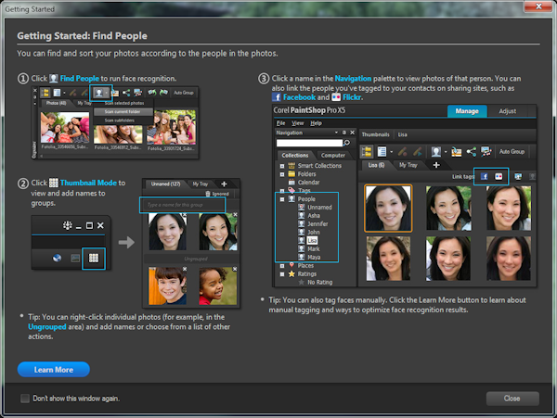Click the search magnifier in Navigation palette
Screen dimensions: 557x418
(346, 143)
